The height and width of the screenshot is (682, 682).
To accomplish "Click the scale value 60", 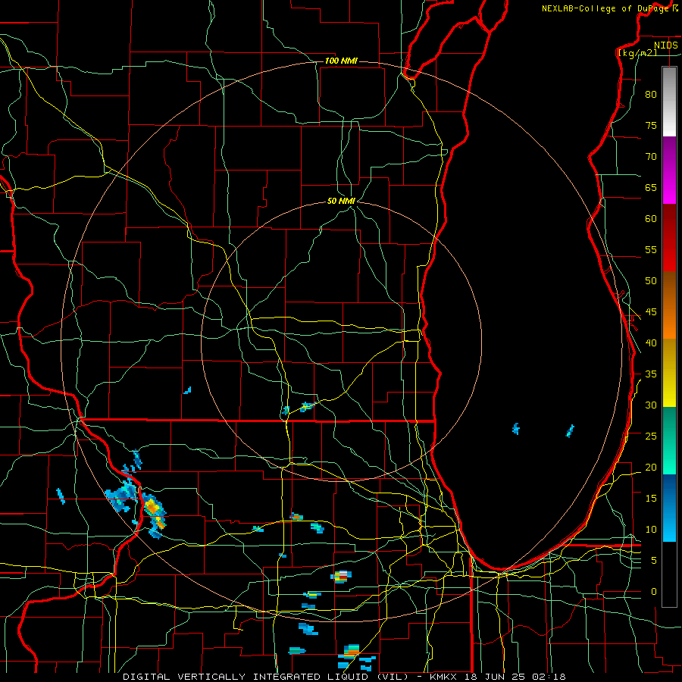I will [651, 219].
